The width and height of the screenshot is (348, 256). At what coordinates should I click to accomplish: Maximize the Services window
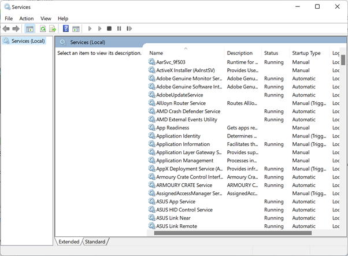point(317,7)
